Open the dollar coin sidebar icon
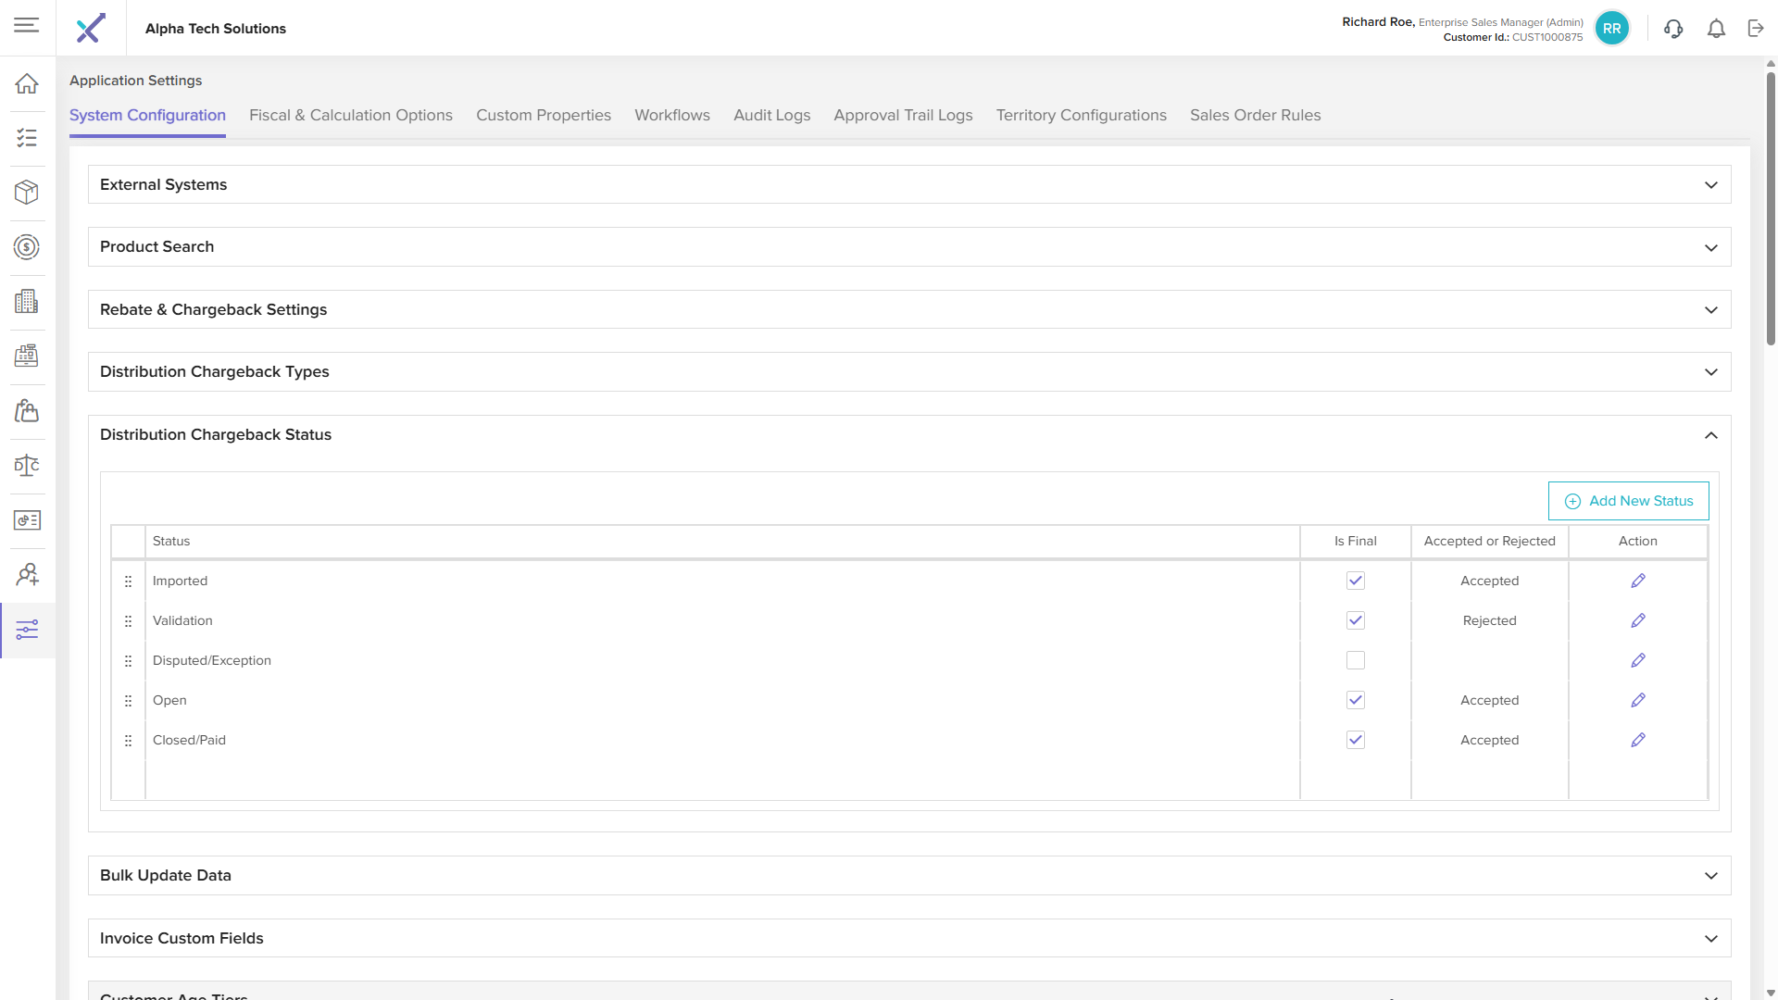1778x1000 pixels. [x=27, y=247]
